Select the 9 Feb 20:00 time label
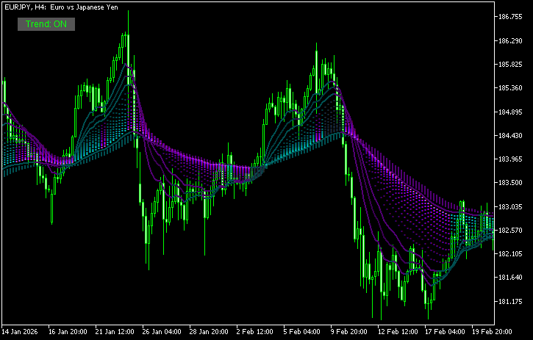This screenshot has width=533, height=340. (348, 331)
